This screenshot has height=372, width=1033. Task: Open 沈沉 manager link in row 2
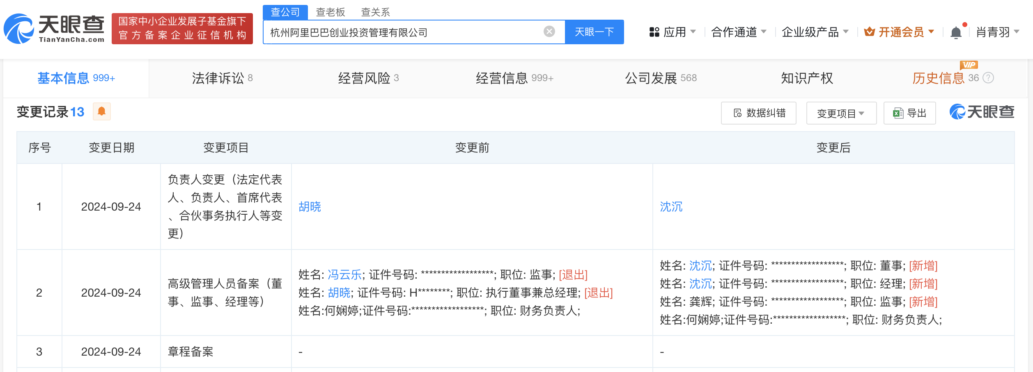(x=700, y=284)
